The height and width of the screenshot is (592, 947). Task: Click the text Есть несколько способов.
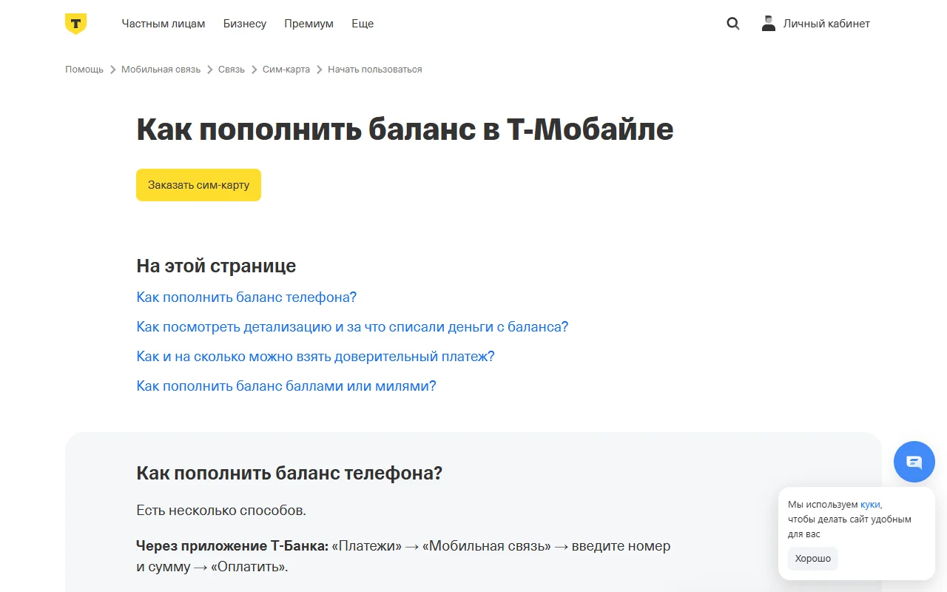[x=221, y=511]
